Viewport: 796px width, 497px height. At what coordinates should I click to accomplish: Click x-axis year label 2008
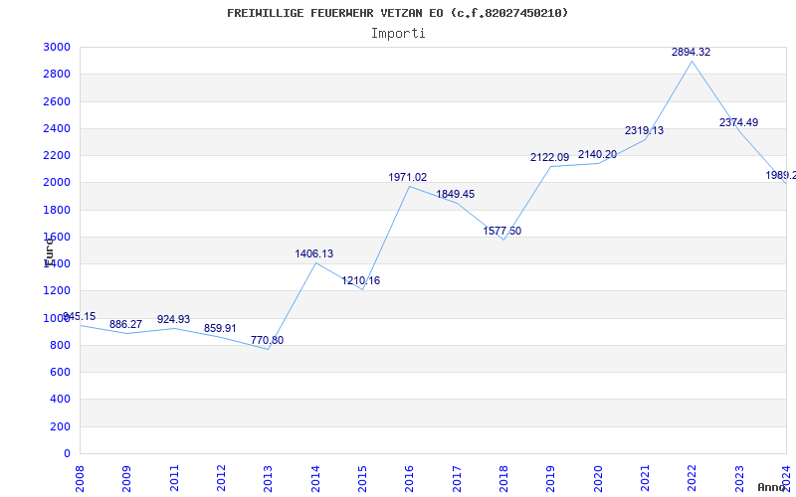coord(81,478)
